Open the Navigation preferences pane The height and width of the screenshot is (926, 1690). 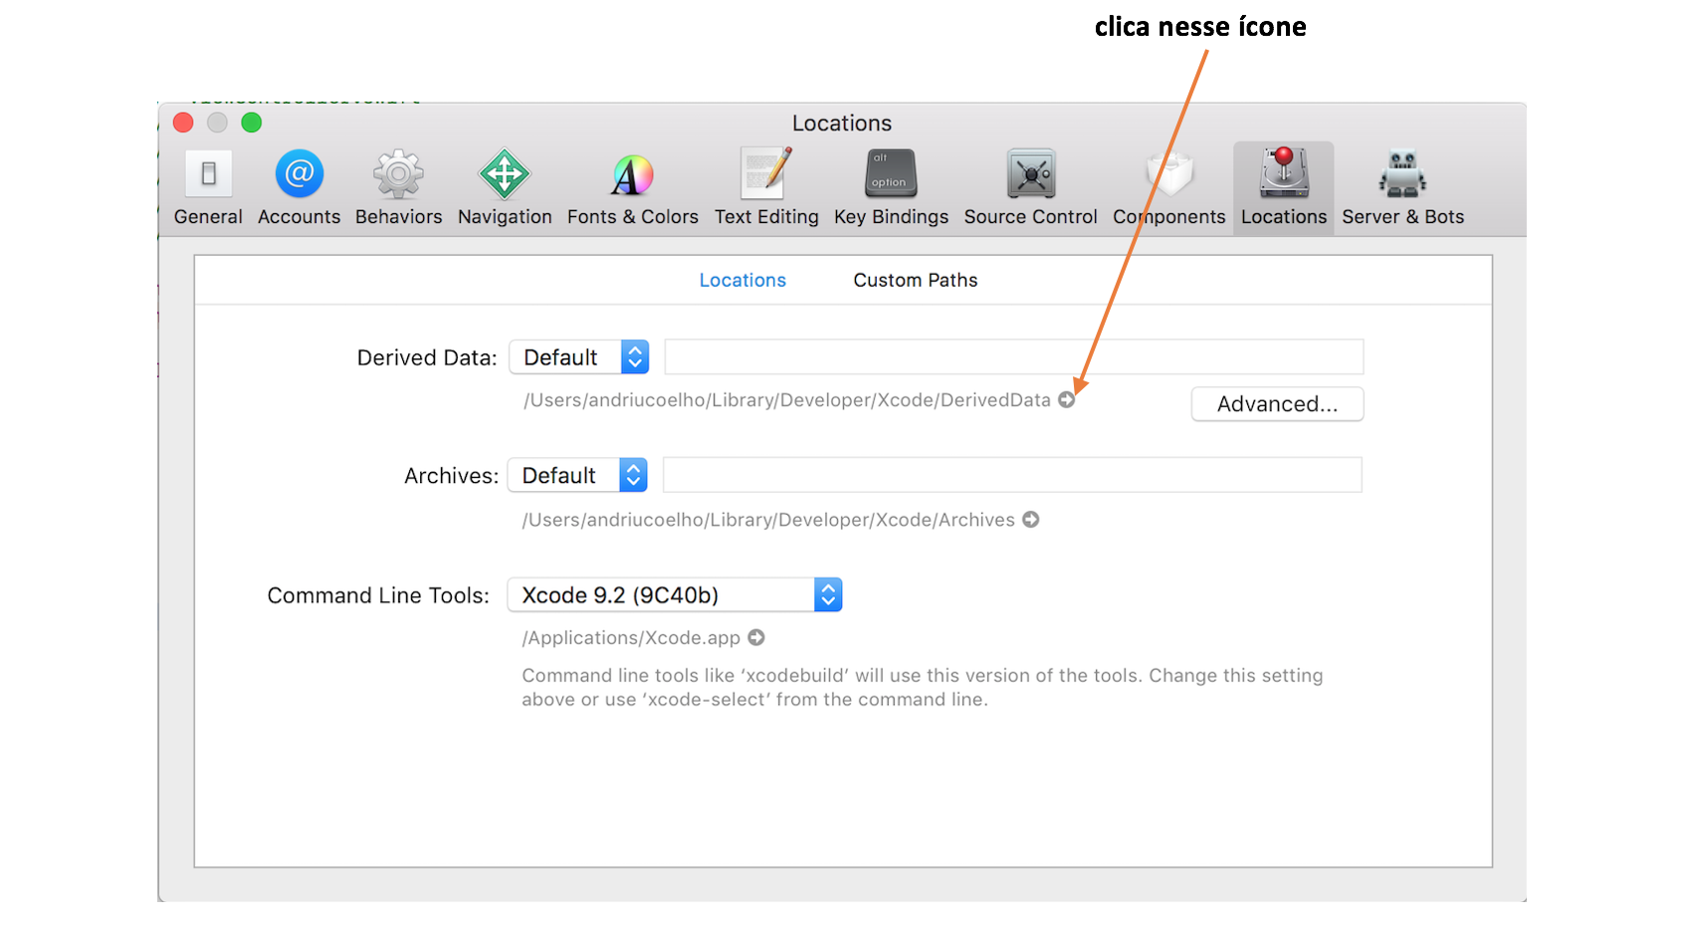[x=505, y=187]
